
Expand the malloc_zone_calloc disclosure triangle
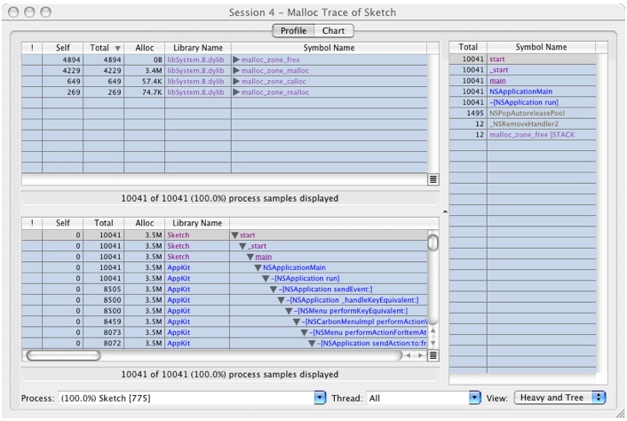point(236,81)
